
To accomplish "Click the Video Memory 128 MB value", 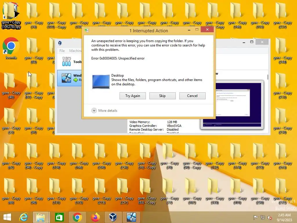I will coord(172,122).
